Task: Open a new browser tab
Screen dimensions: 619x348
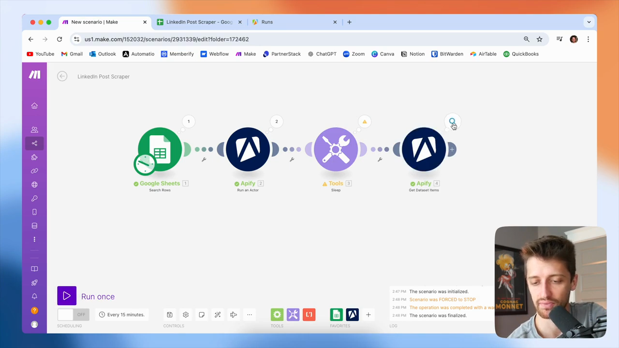Action: click(x=349, y=22)
